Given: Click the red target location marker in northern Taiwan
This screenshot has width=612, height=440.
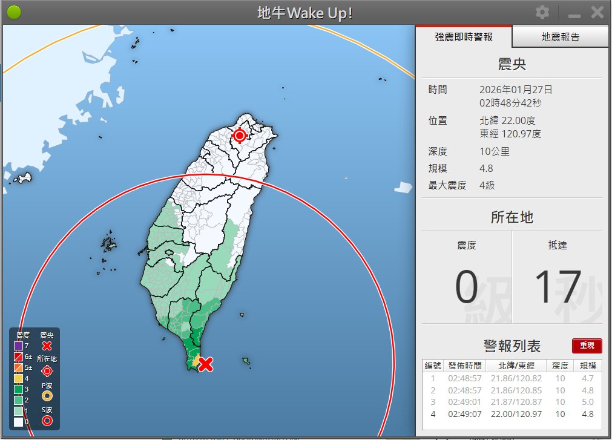Looking at the screenshot, I should 240,136.
